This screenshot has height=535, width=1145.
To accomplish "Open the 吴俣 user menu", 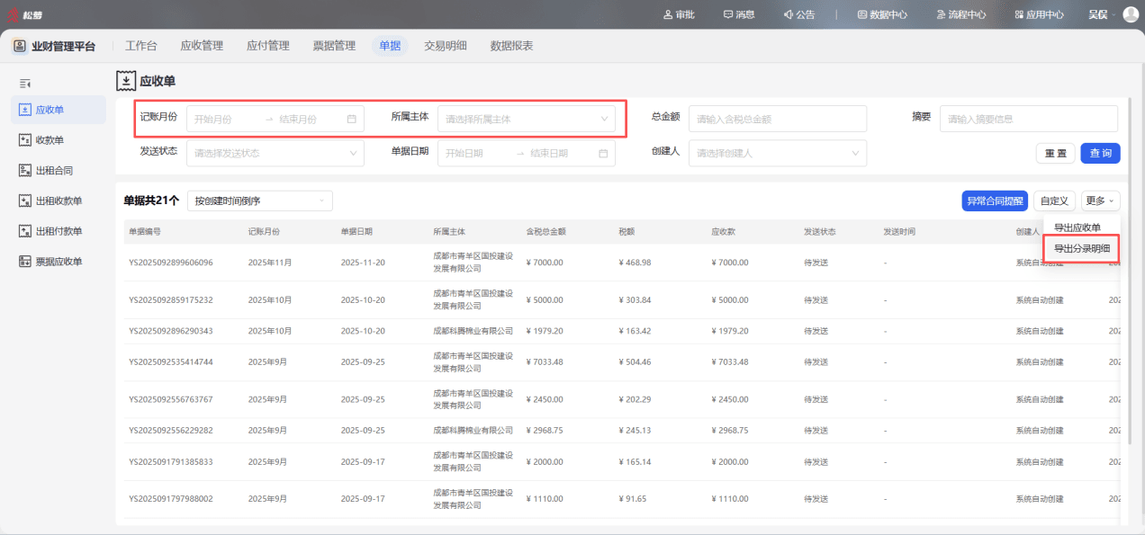I will (1102, 14).
